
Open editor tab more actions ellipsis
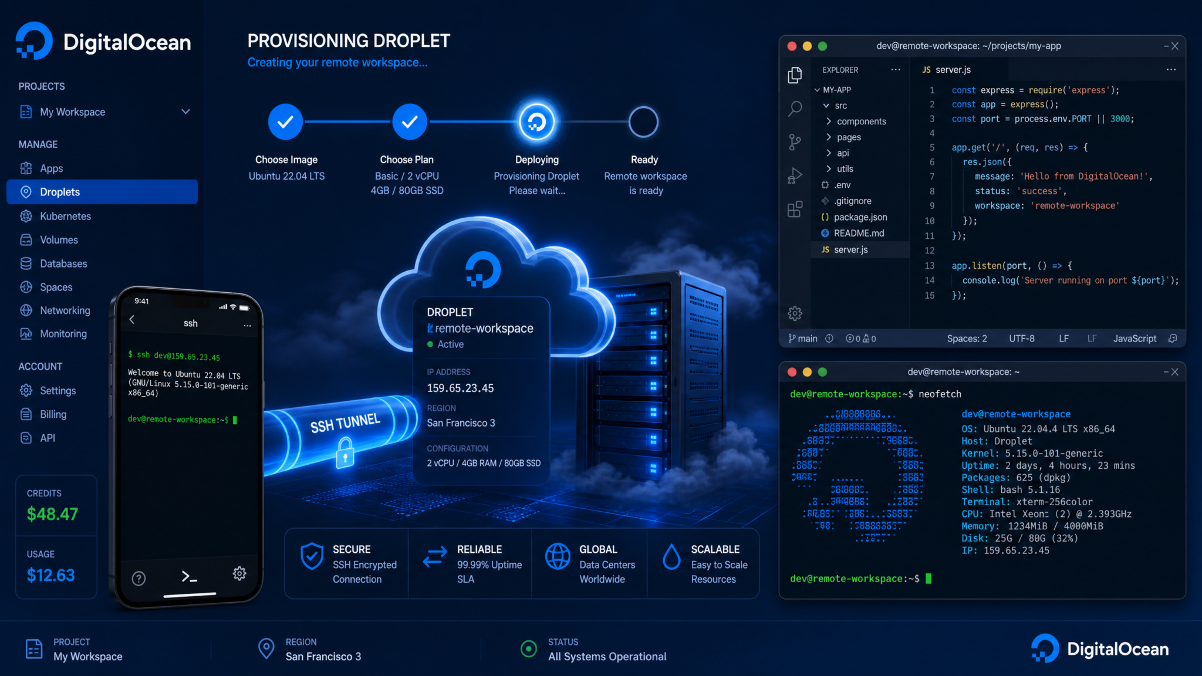pos(1171,69)
